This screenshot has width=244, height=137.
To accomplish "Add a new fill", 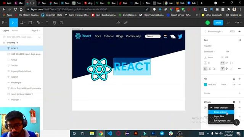I will click(239, 79).
